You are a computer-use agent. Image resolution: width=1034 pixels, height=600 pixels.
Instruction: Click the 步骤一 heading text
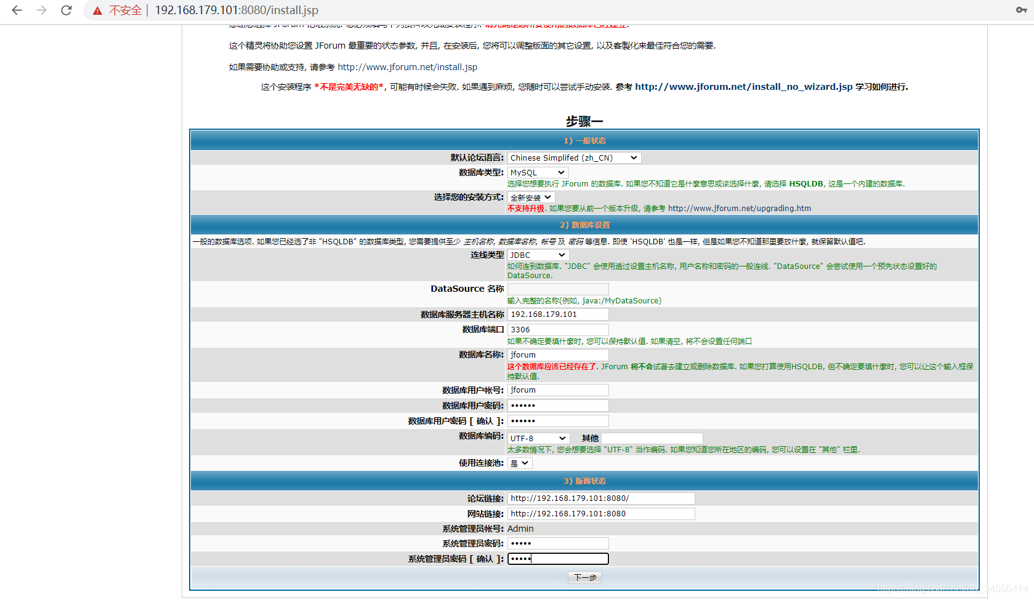click(584, 121)
